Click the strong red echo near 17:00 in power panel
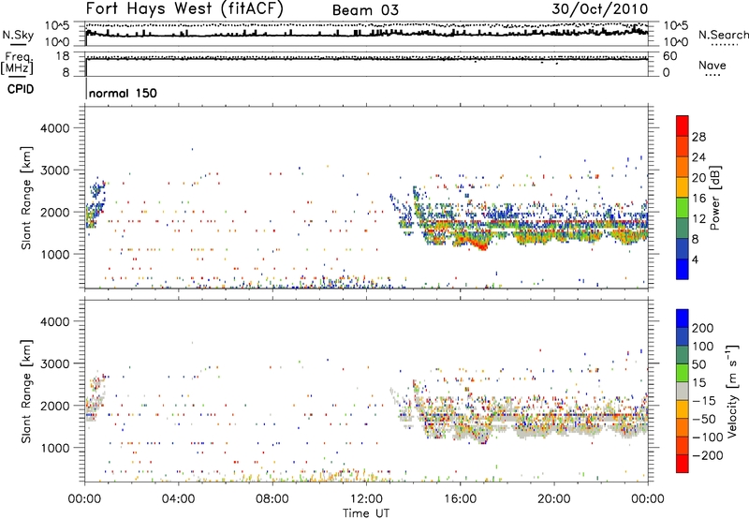Screen dimensions: 749x519 coord(479,245)
